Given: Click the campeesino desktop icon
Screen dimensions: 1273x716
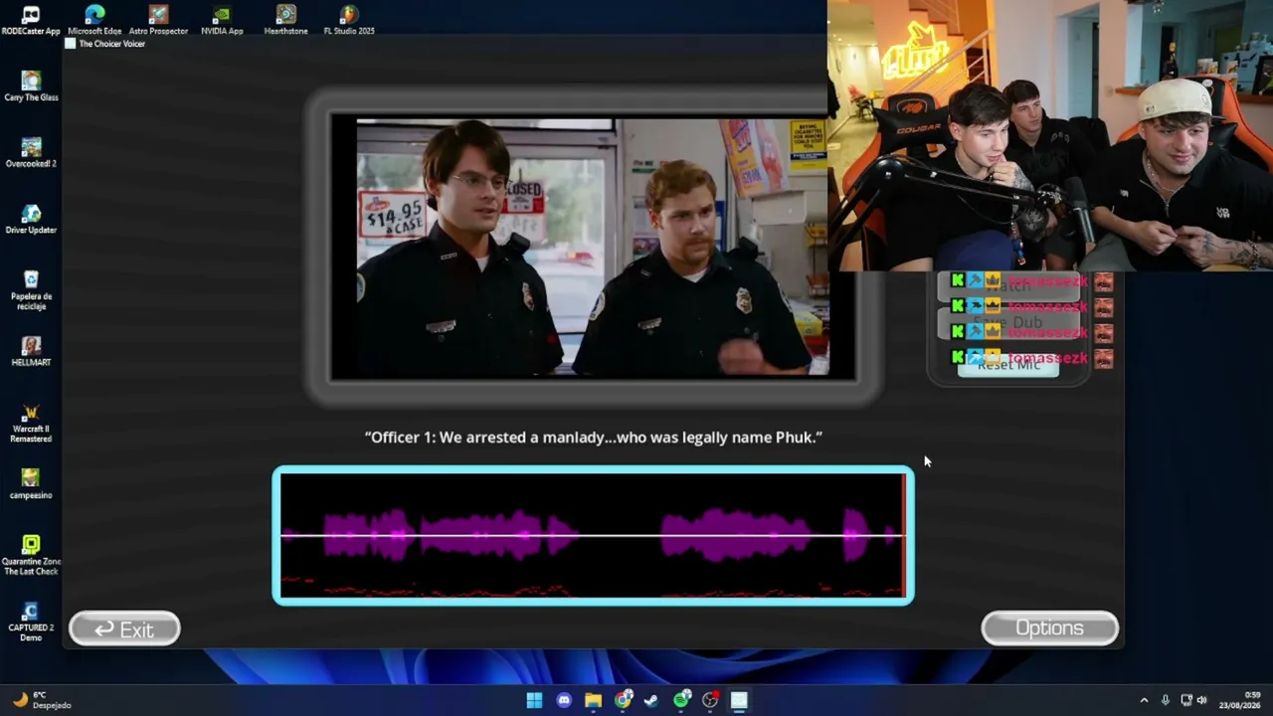Looking at the screenshot, I should (x=31, y=483).
